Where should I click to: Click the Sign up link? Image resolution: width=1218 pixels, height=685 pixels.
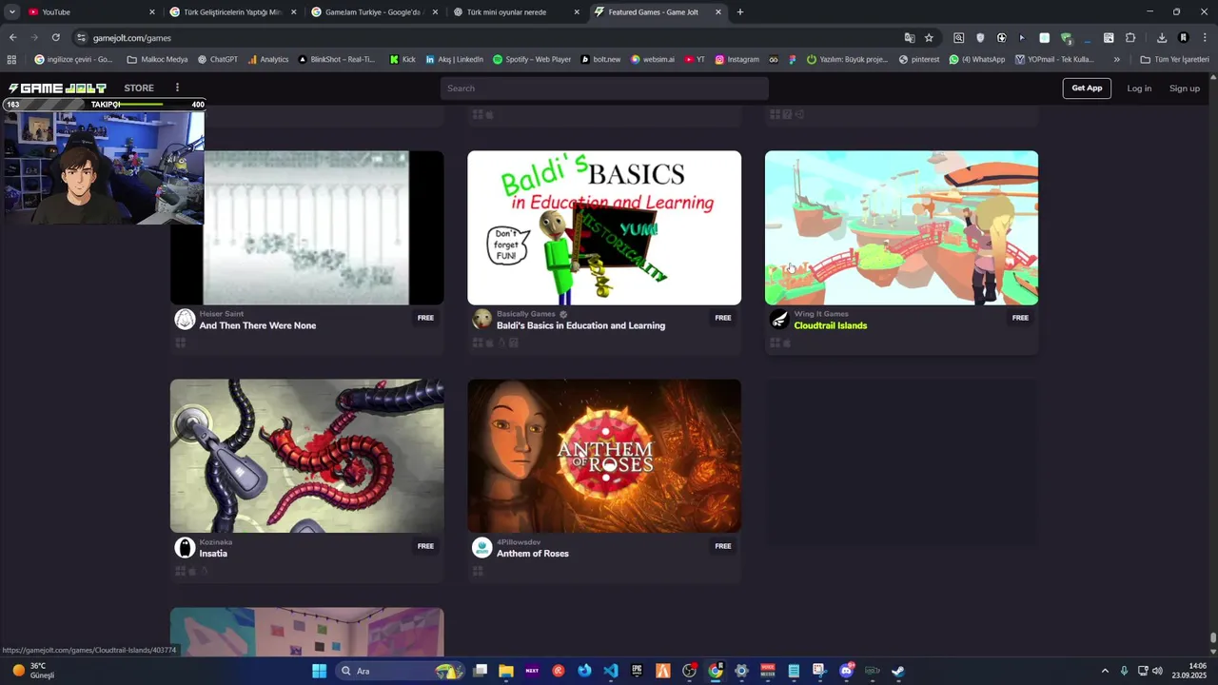1185,88
